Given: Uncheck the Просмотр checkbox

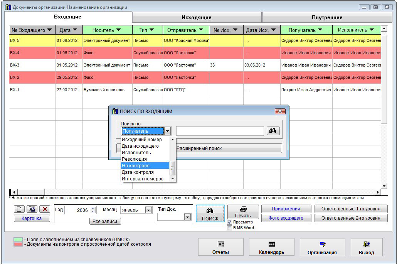Looking at the screenshot, I should pos(230,222).
